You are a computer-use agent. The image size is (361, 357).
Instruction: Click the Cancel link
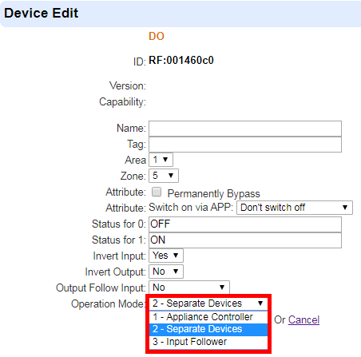tap(303, 319)
